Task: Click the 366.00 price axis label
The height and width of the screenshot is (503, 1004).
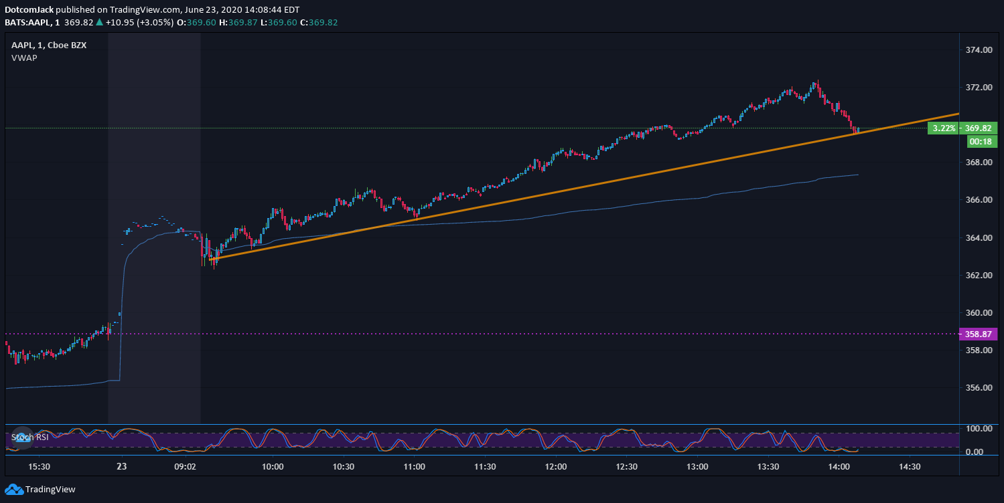Action: (x=979, y=200)
